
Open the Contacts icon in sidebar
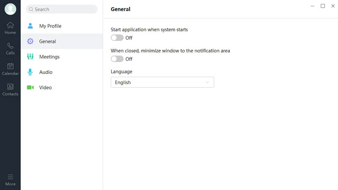10,87
